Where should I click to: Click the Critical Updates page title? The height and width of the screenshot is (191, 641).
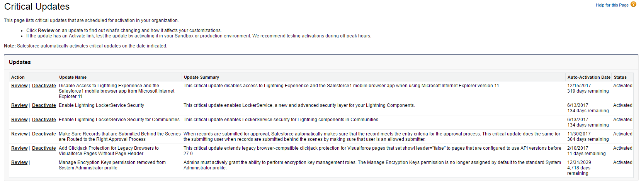(37, 7)
